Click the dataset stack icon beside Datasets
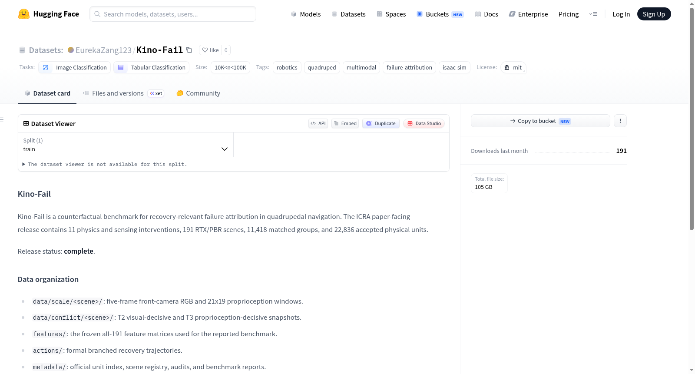The image size is (695, 374). pyautogui.click(x=22, y=50)
